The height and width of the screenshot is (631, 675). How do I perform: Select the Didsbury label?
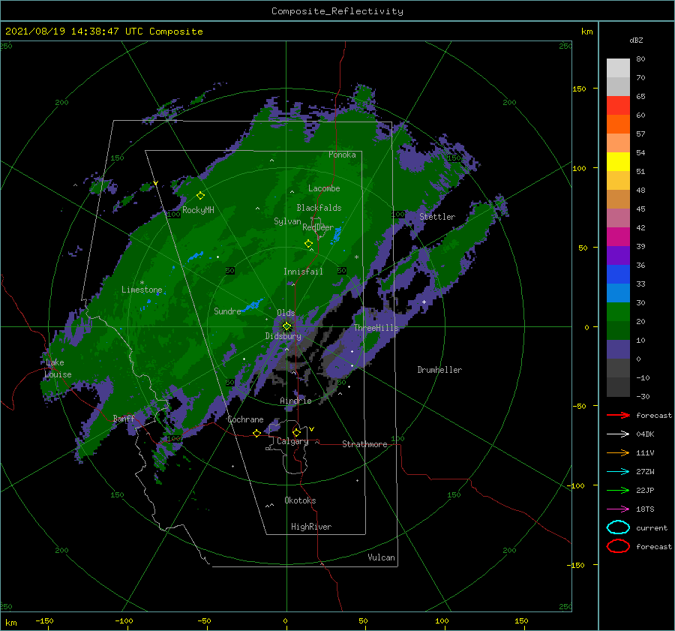283,336
